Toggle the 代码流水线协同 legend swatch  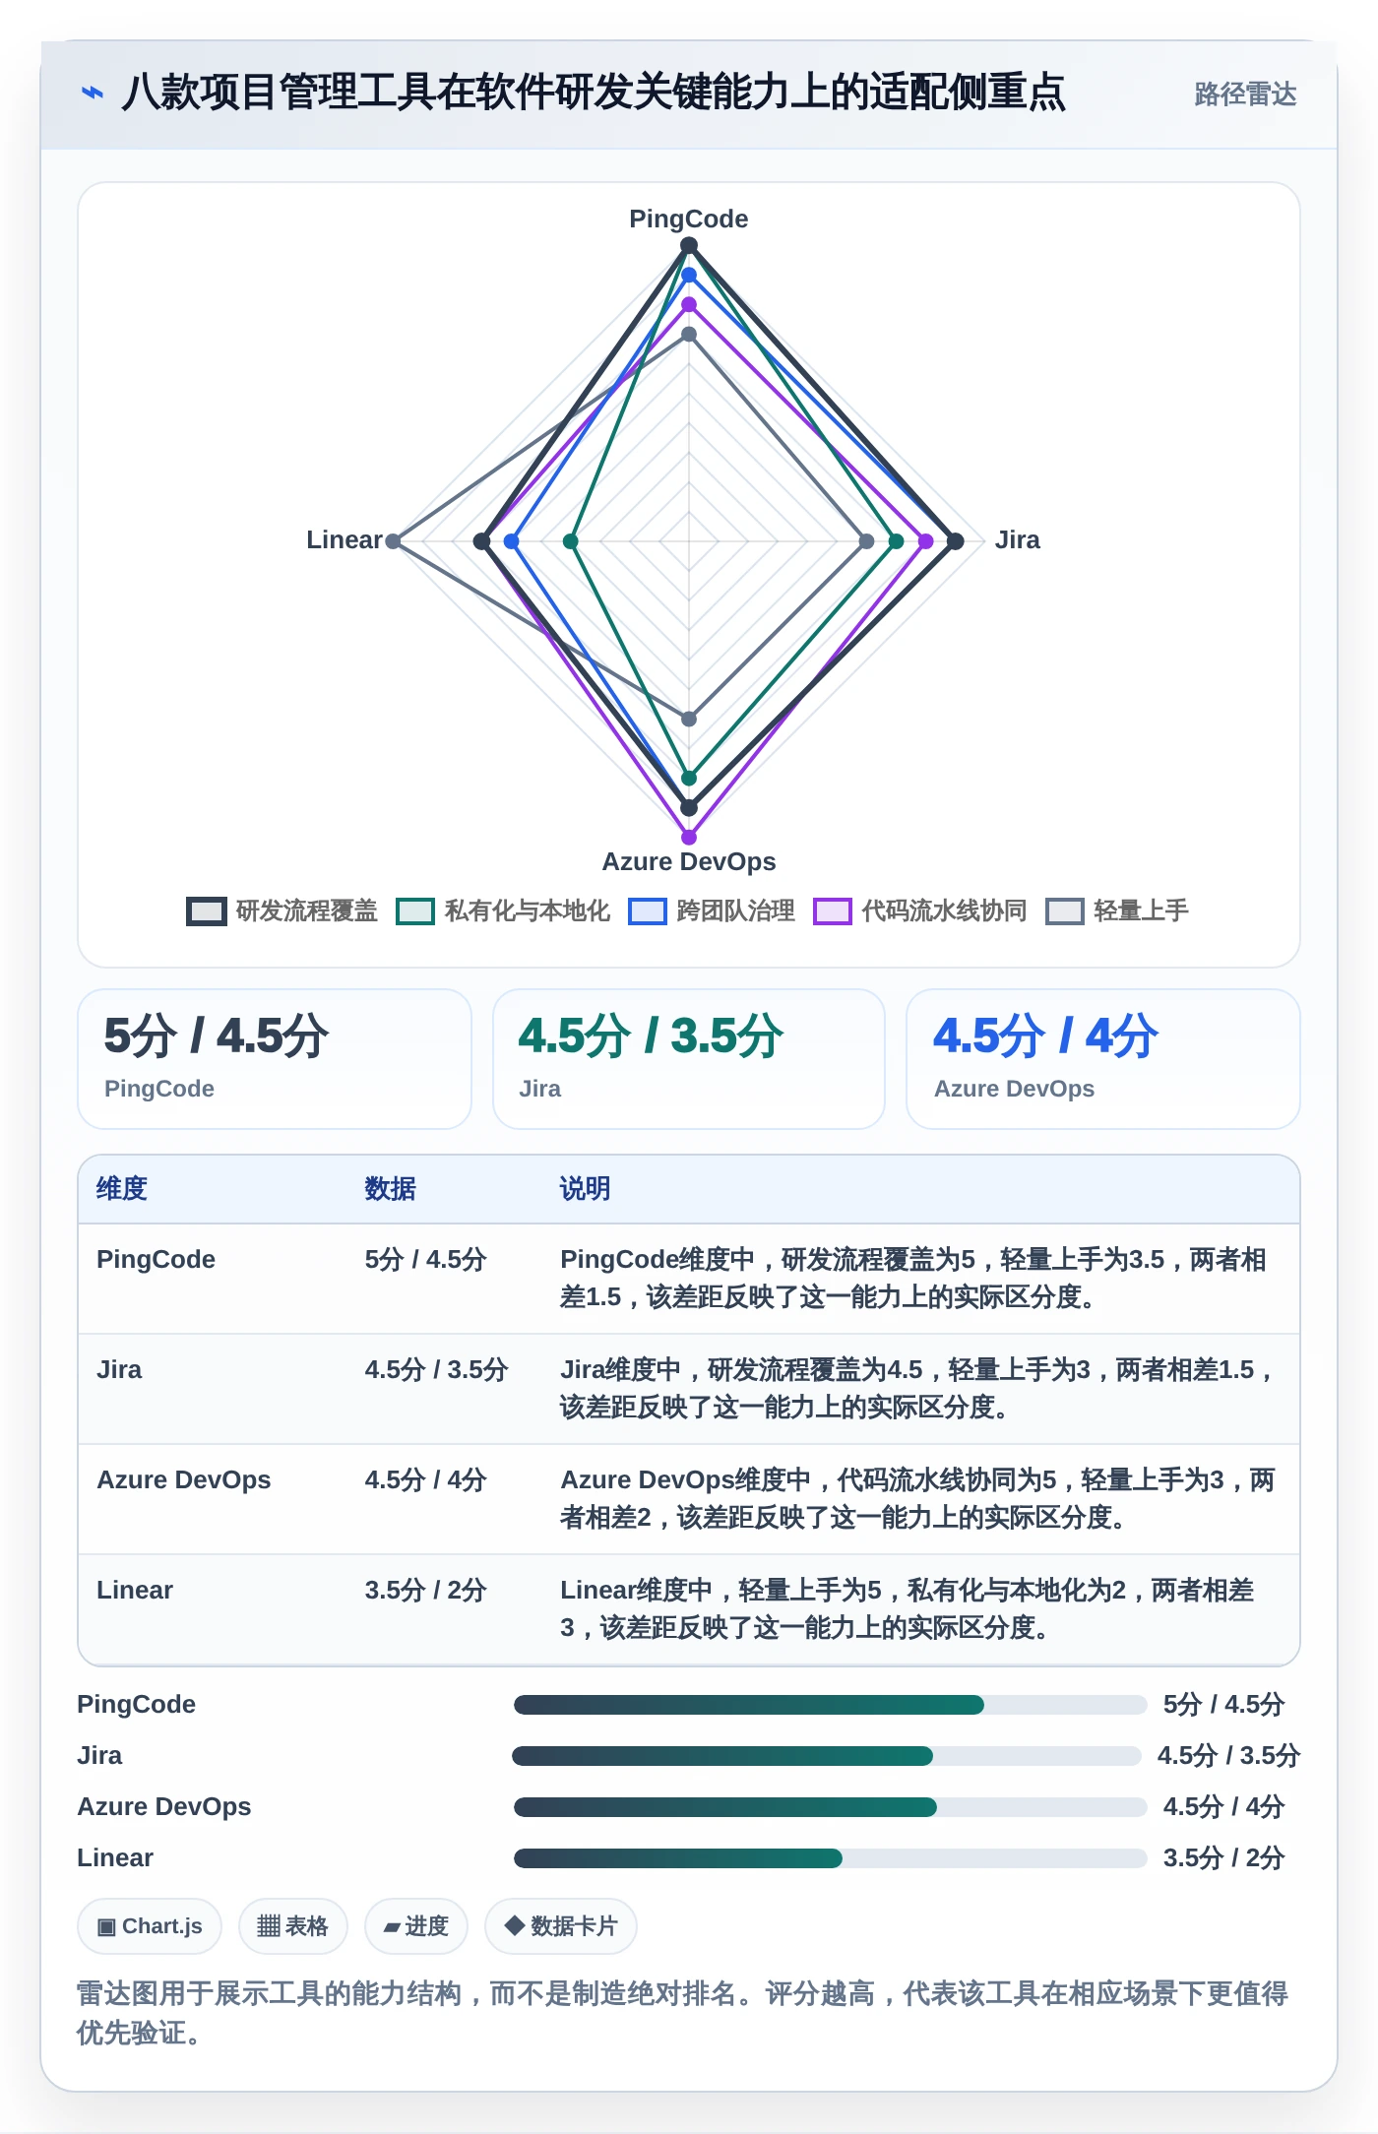click(833, 911)
